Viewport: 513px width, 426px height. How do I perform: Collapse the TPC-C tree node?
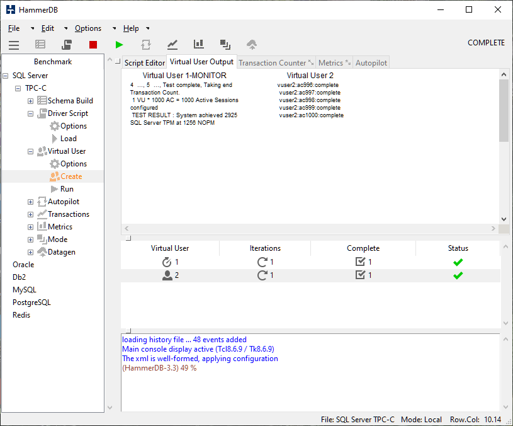tap(18, 88)
